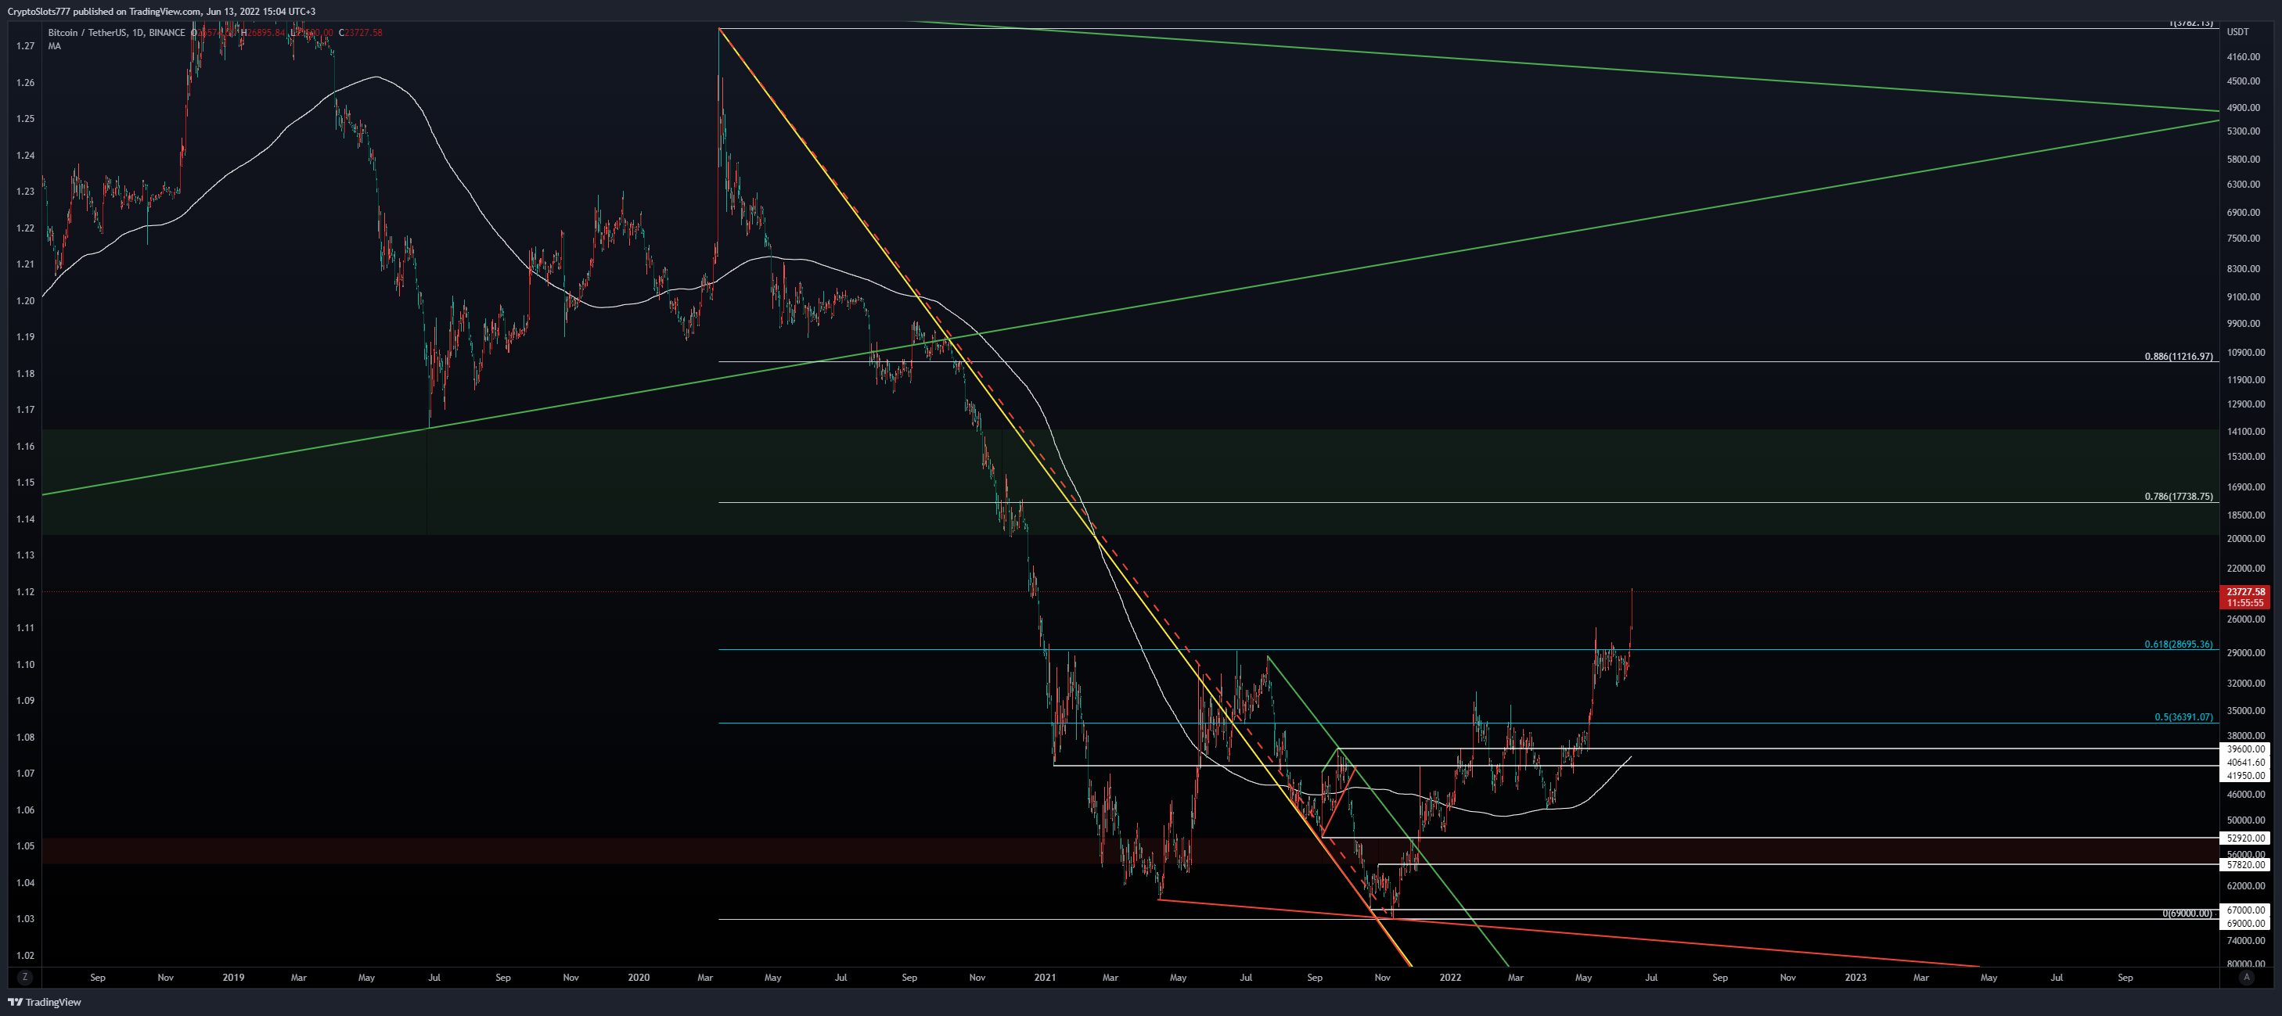The height and width of the screenshot is (1016, 2282).
Task: Click the 1.20 value on left scale
Action: (x=26, y=301)
